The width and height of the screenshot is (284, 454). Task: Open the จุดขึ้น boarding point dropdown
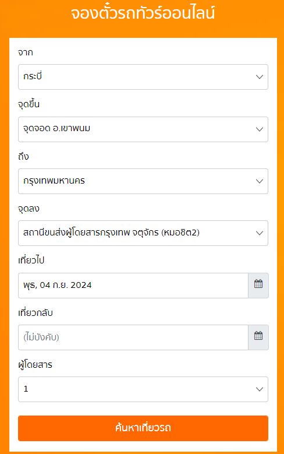[x=143, y=129]
